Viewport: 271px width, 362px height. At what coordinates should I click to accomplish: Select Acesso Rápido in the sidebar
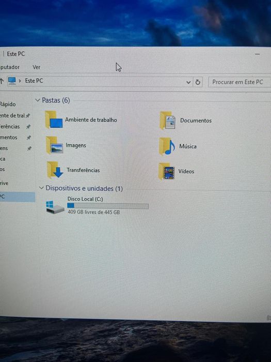click(8, 104)
